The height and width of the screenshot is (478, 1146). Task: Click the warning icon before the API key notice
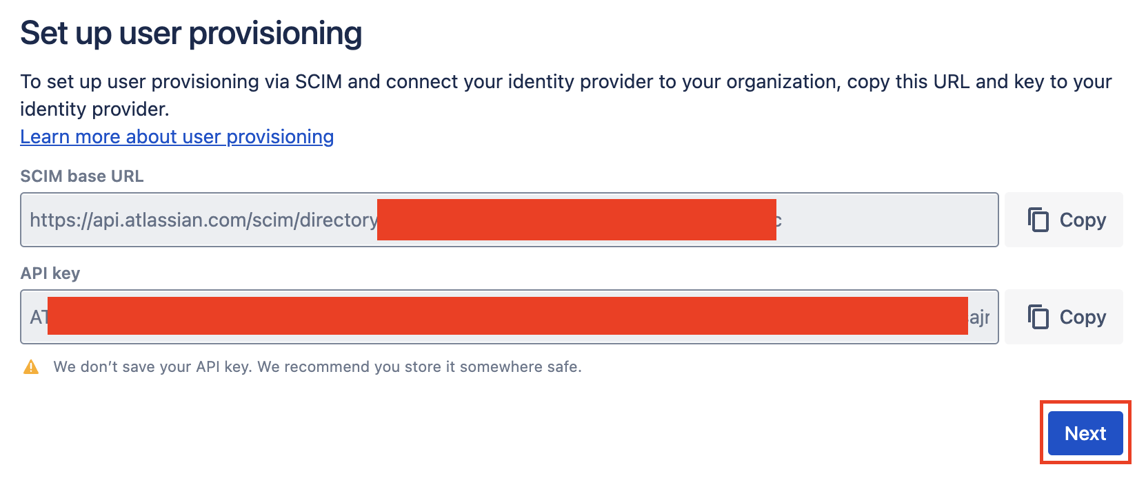[30, 366]
